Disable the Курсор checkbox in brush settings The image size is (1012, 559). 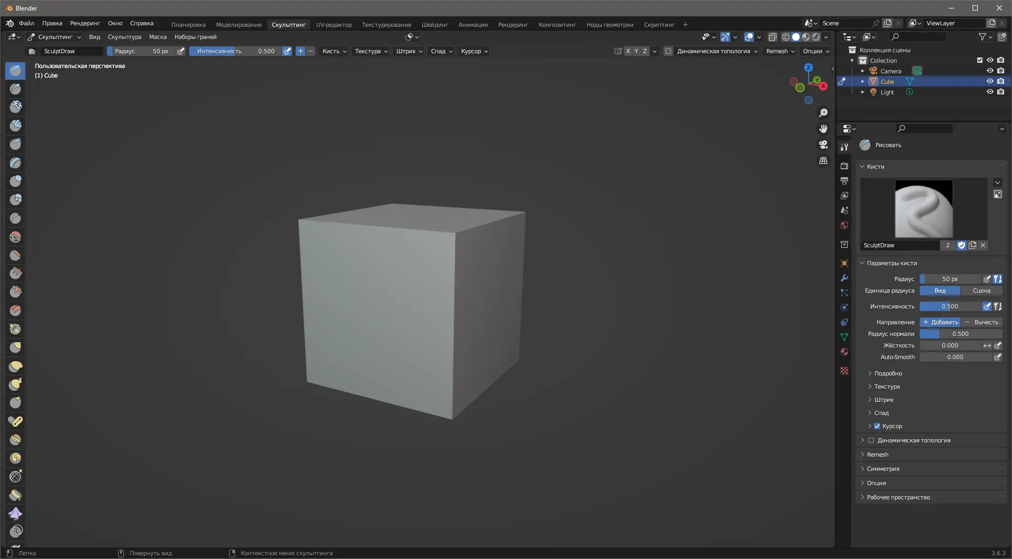click(877, 426)
